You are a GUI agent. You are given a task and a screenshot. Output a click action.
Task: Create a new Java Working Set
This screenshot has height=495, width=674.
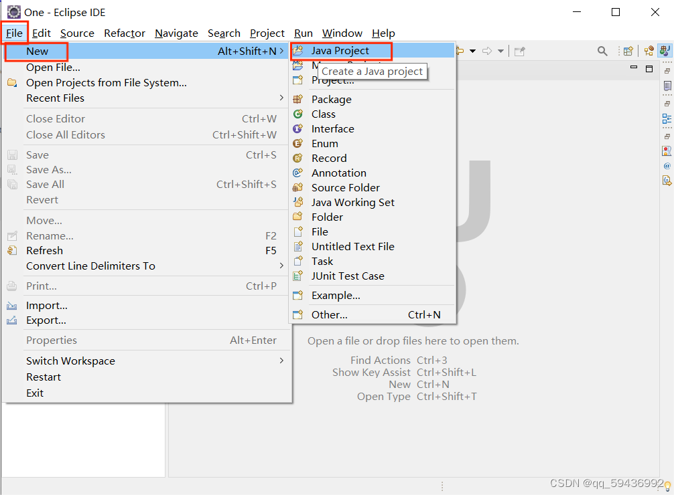pyautogui.click(x=373, y=202)
